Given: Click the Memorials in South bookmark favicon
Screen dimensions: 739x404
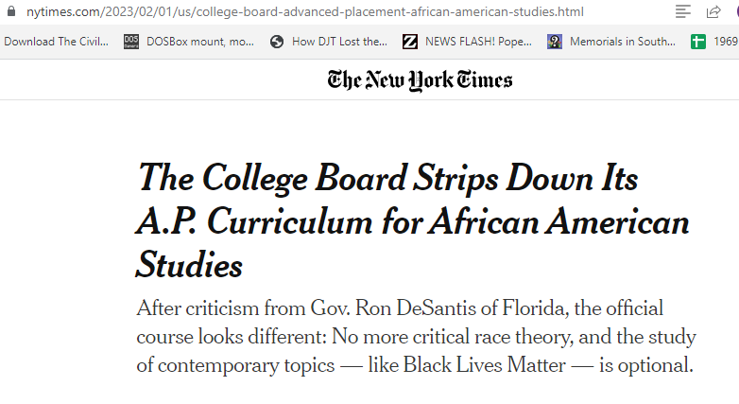Looking at the screenshot, I should (x=555, y=42).
